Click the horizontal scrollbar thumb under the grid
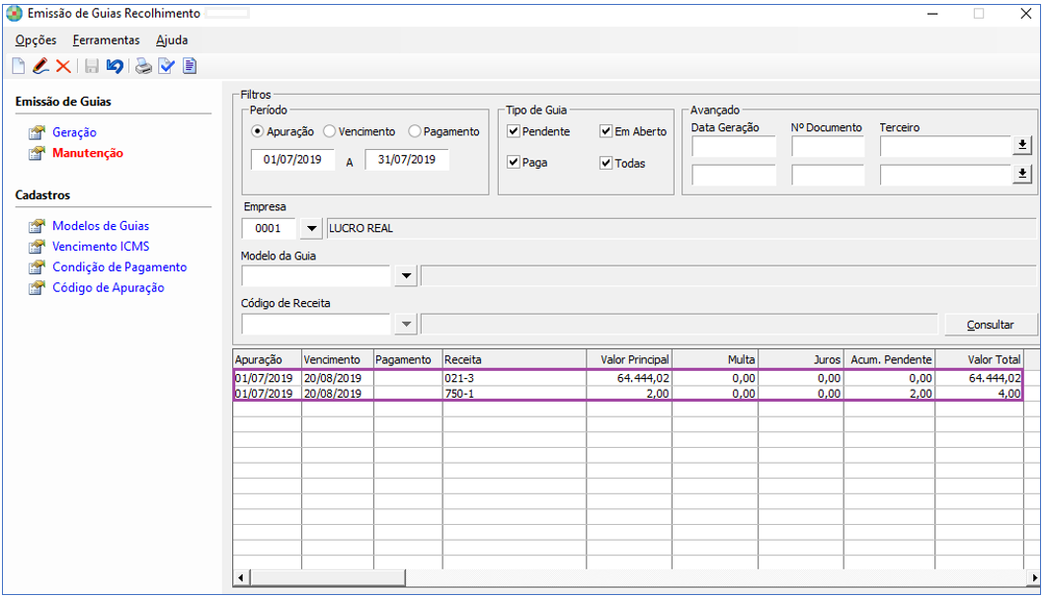The width and height of the screenshot is (1044, 597). click(x=328, y=577)
